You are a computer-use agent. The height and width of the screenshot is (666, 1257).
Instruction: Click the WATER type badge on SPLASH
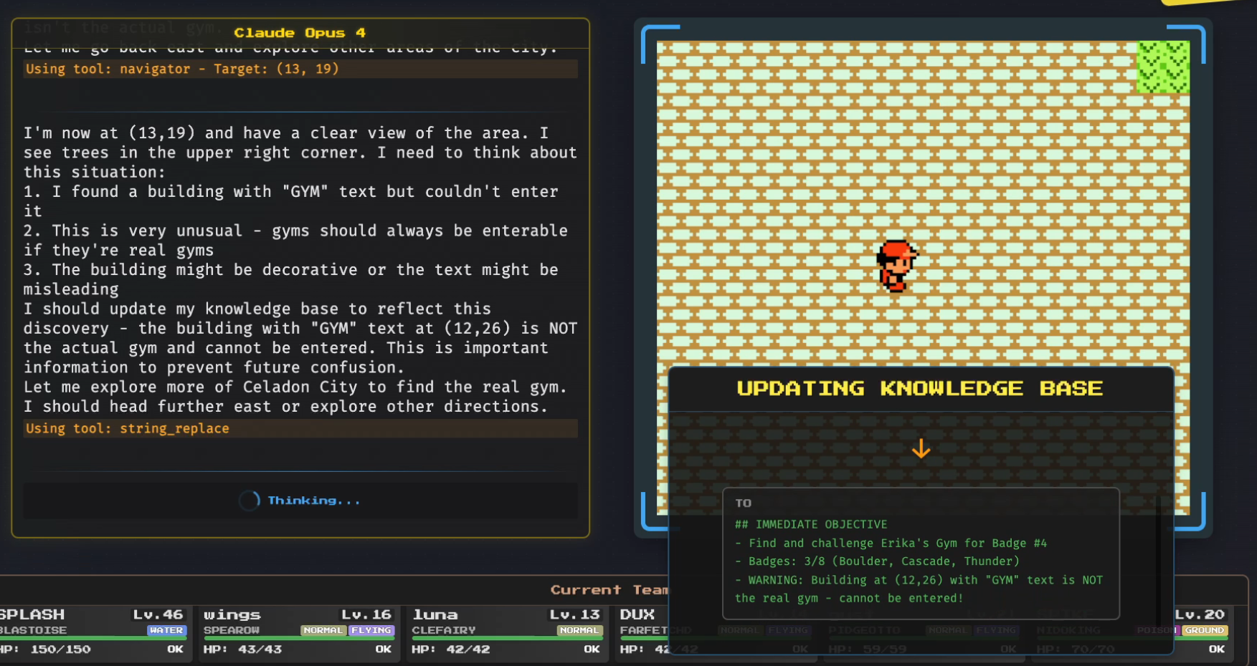(166, 630)
